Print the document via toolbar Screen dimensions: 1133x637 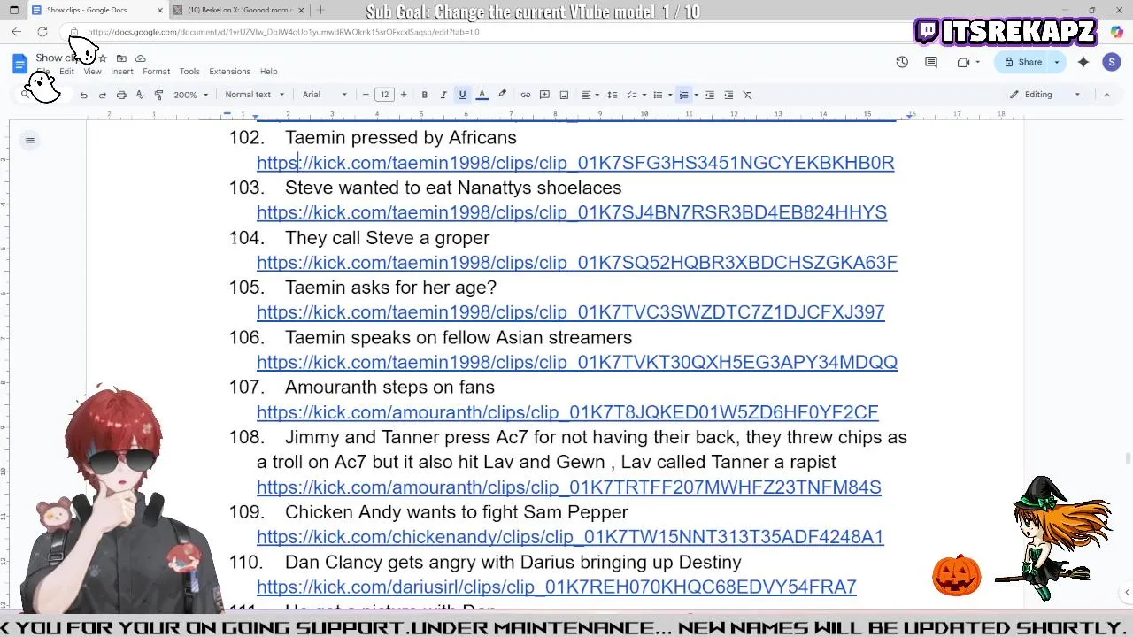(x=121, y=95)
